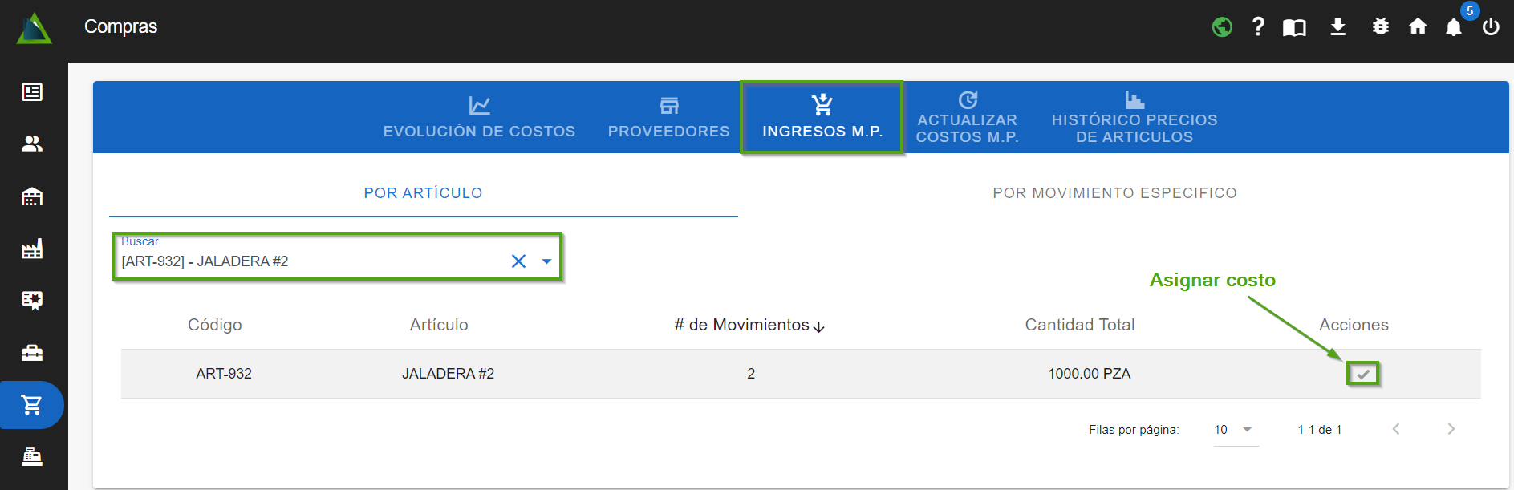Switch to Proveedores tab

click(668, 117)
